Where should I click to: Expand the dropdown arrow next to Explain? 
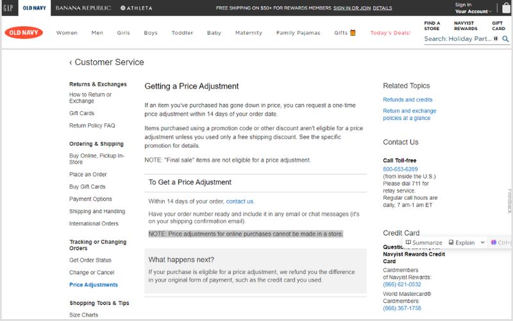[482, 243]
